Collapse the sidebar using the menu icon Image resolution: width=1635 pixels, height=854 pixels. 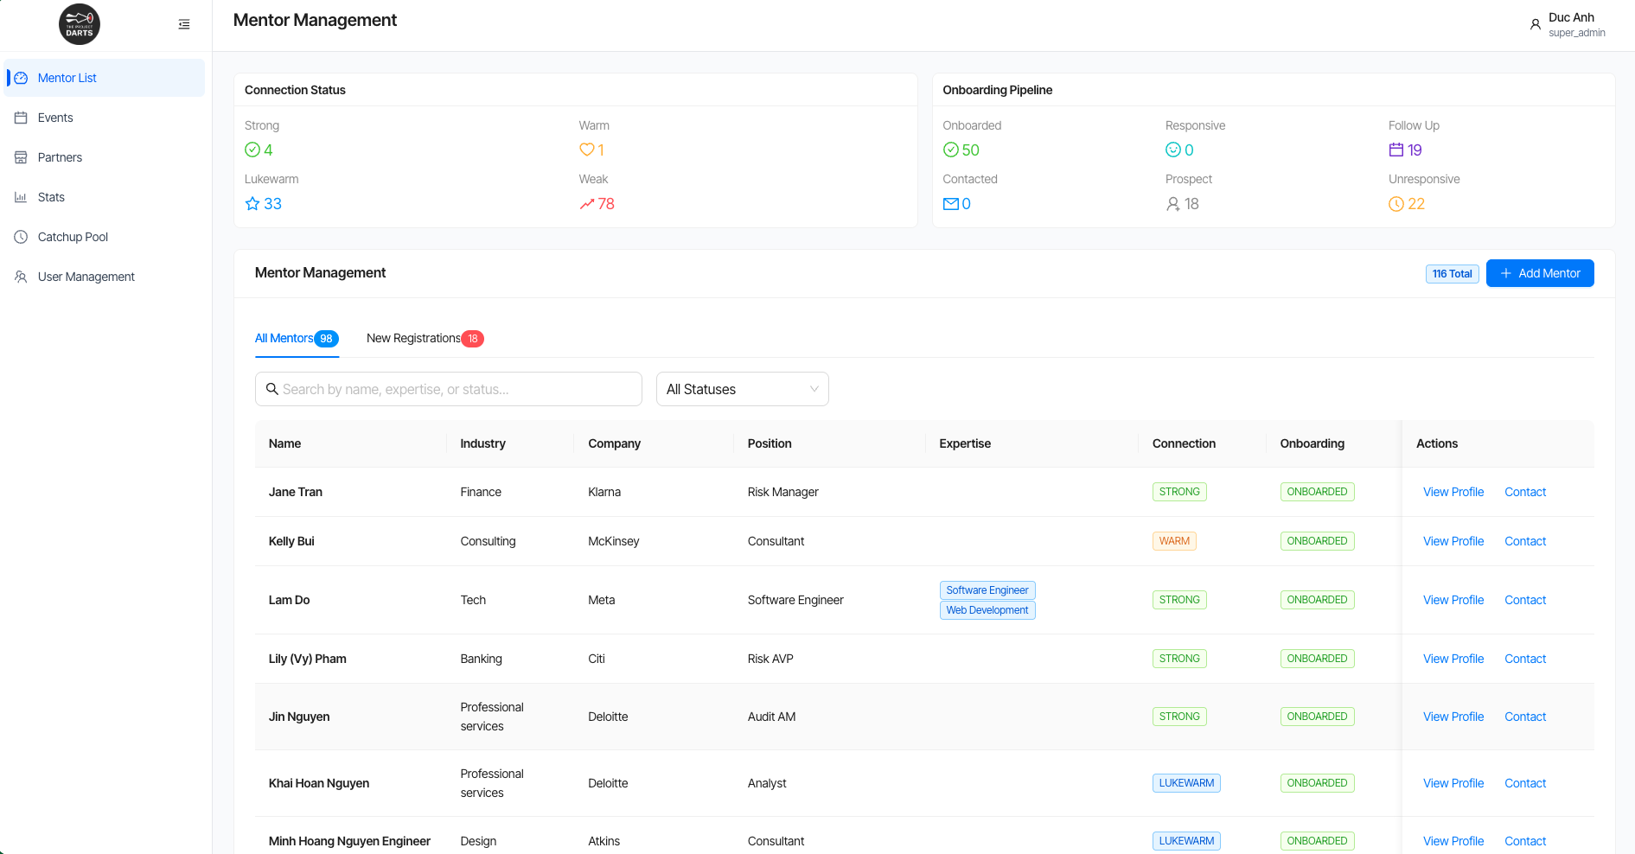click(x=184, y=24)
